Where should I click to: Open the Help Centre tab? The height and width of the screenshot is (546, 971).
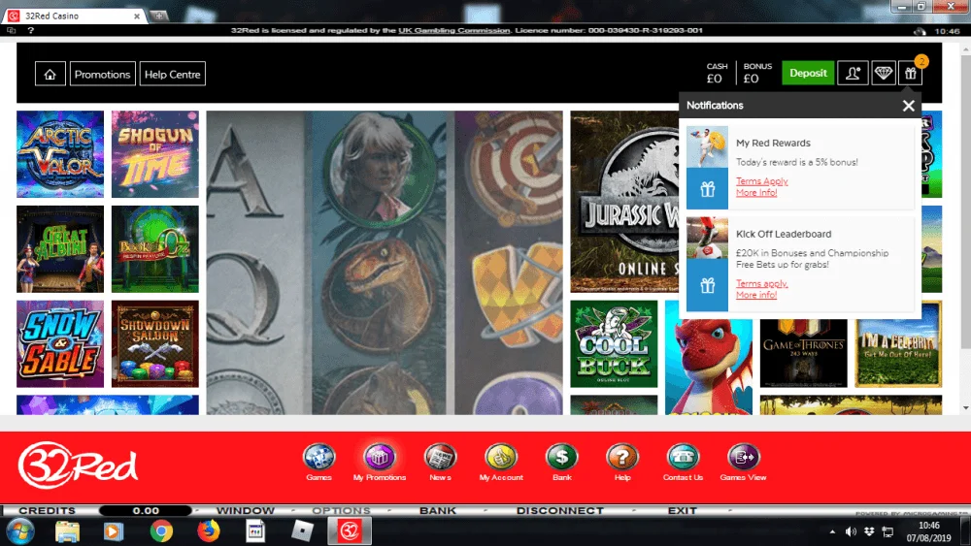[172, 75]
